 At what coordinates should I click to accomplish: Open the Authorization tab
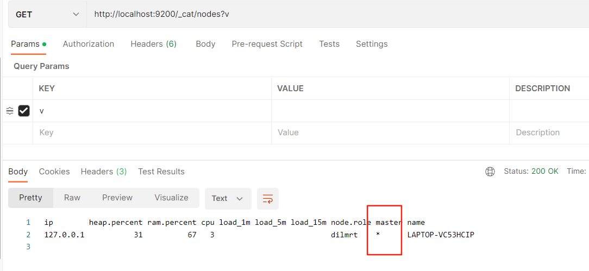tap(88, 44)
